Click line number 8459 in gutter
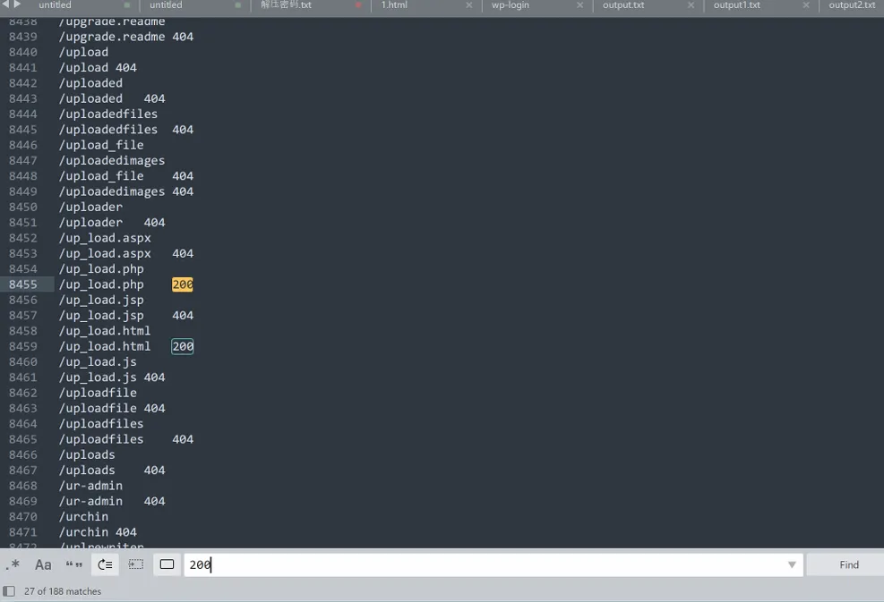The width and height of the screenshot is (884, 602). [x=23, y=346]
